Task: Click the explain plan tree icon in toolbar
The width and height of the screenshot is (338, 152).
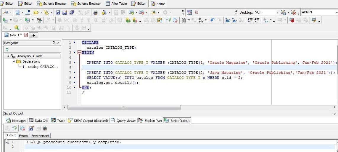Action: tap(39, 20)
